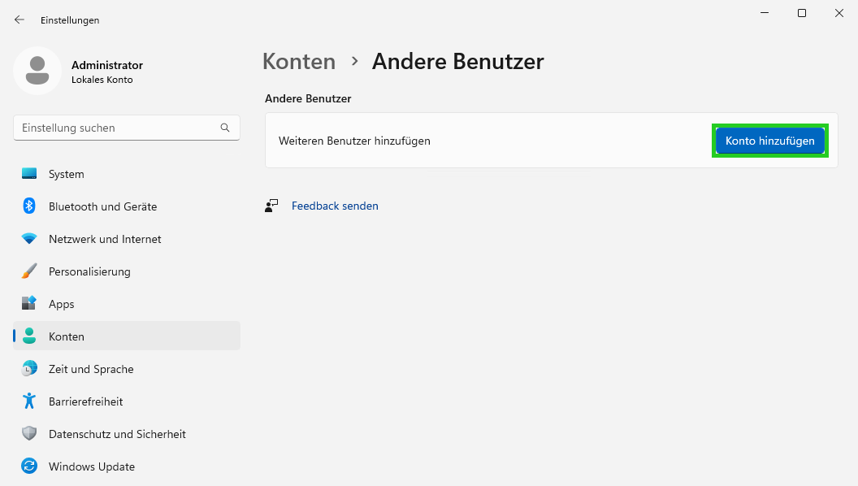
Task: Open Netzwerk und Internet settings
Action: pyautogui.click(x=30, y=238)
